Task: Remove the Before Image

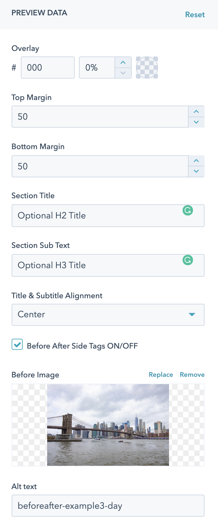Action: tap(192, 374)
